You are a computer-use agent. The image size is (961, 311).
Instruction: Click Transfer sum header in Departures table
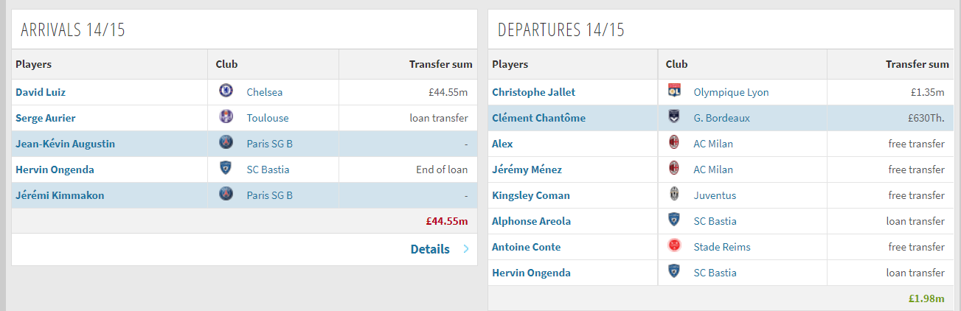pyautogui.click(x=917, y=64)
